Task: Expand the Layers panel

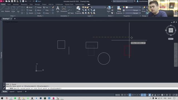Action: (x=90, y=16)
